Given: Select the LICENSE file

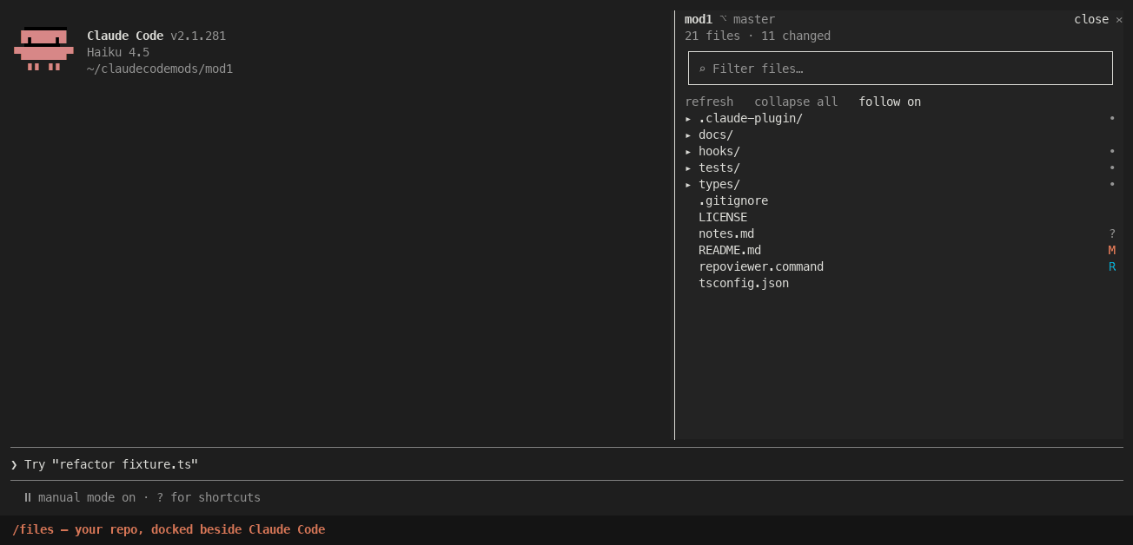Looking at the screenshot, I should pyautogui.click(x=723, y=217).
